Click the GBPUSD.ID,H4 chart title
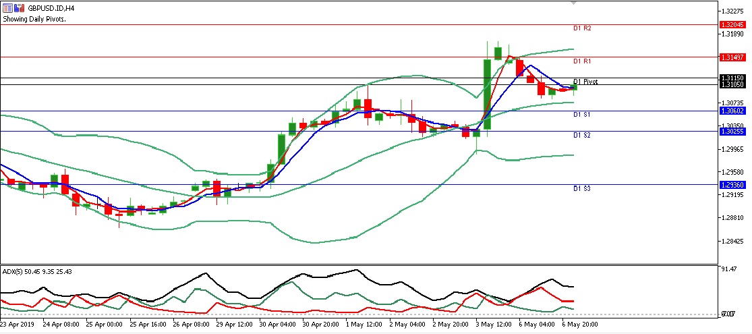This screenshot has height=334, width=752. point(51,8)
